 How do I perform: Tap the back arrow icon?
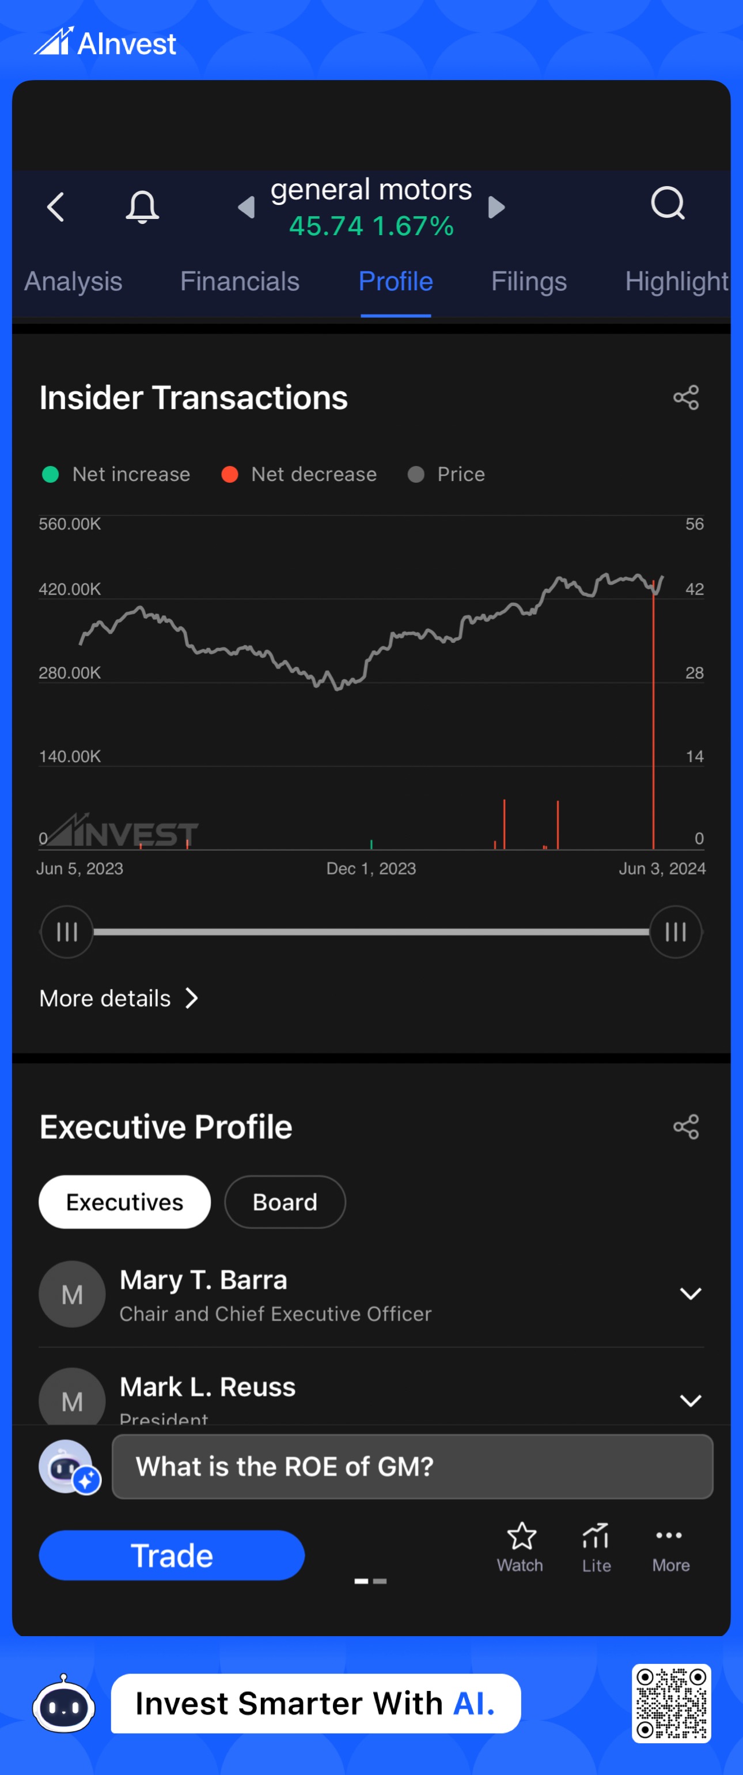(x=56, y=207)
